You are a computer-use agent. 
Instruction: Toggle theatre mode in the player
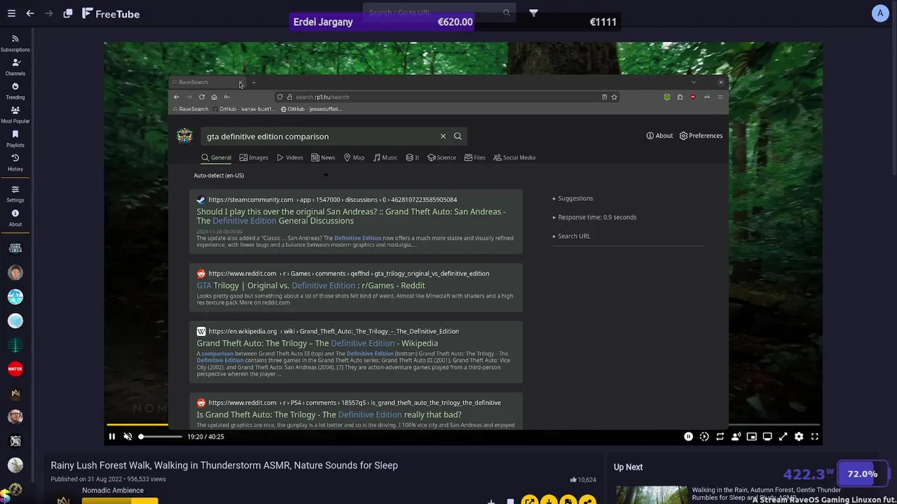[767, 437]
